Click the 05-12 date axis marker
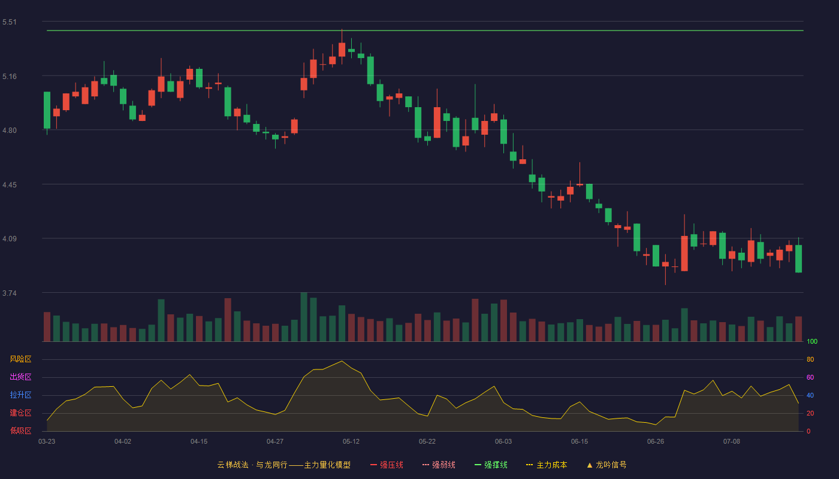The image size is (839, 479). pyautogui.click(x=351, y=441)
